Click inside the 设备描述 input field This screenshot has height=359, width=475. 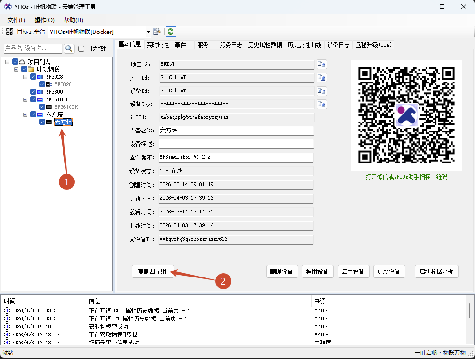pyautogui.click(x=235, y=143)
